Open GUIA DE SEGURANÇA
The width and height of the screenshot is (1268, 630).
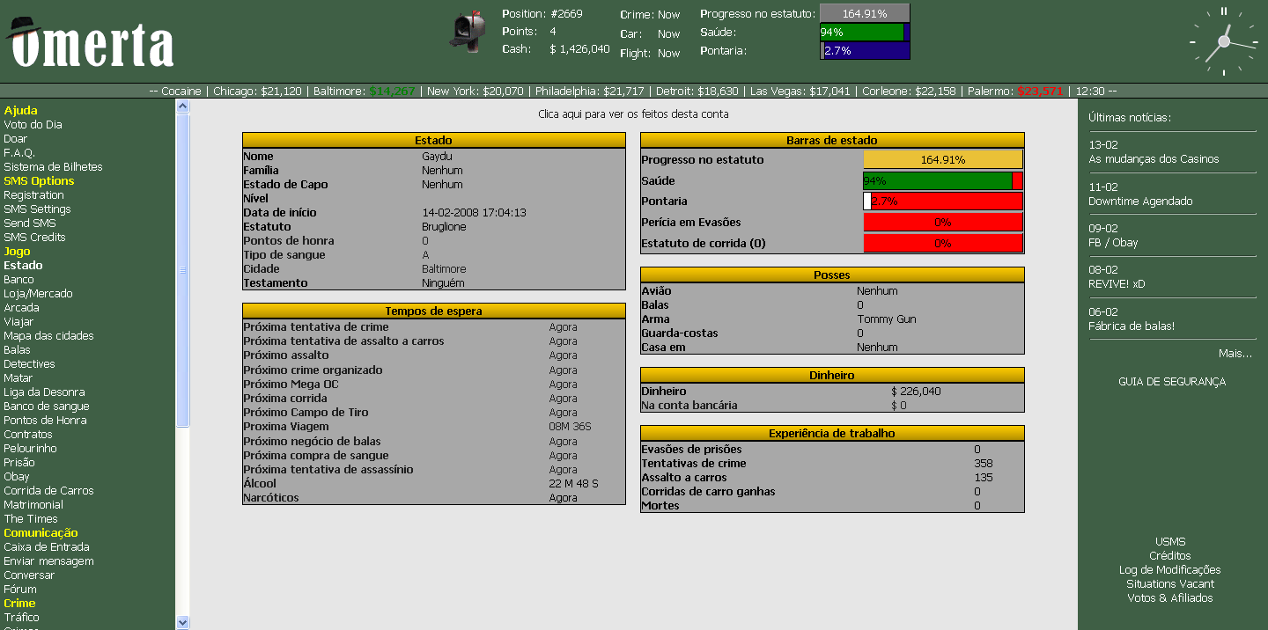pos(1171,382)
